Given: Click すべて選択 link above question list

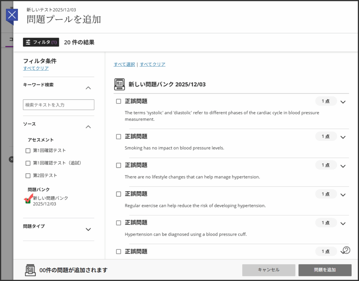Looking at the screenshot, I should point(124,64).
